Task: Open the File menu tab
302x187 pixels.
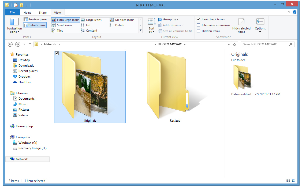Action: coord(12,12)
